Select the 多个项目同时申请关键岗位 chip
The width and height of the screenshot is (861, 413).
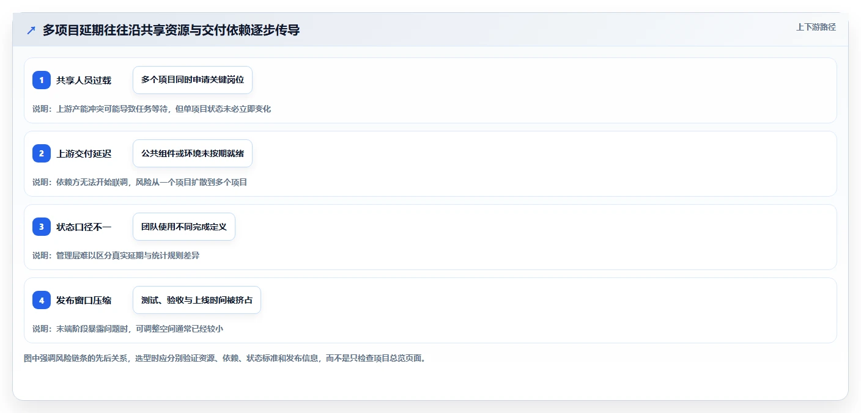pyautogui.click(x=193, y=80)
